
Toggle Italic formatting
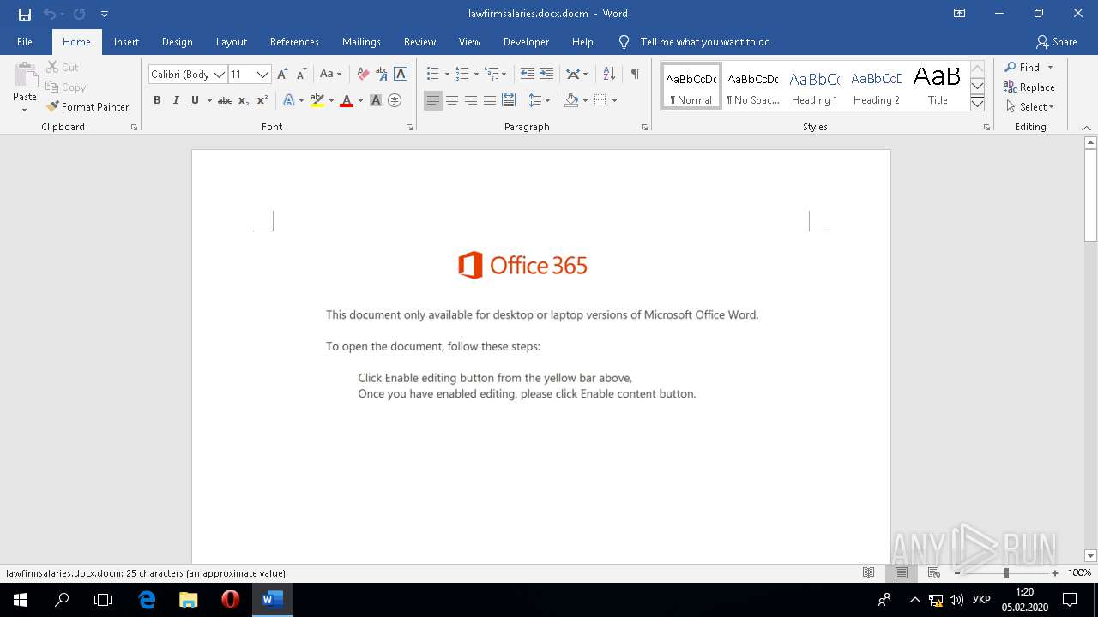pos(176,100)
